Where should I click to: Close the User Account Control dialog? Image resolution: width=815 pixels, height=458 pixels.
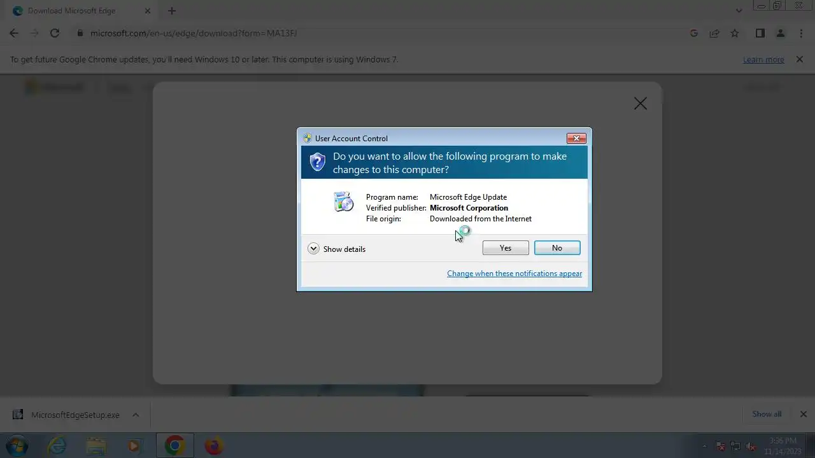click(x=576, y=138)
